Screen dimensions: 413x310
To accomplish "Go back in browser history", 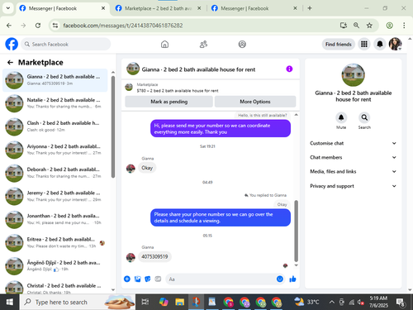I will point(9,26).
